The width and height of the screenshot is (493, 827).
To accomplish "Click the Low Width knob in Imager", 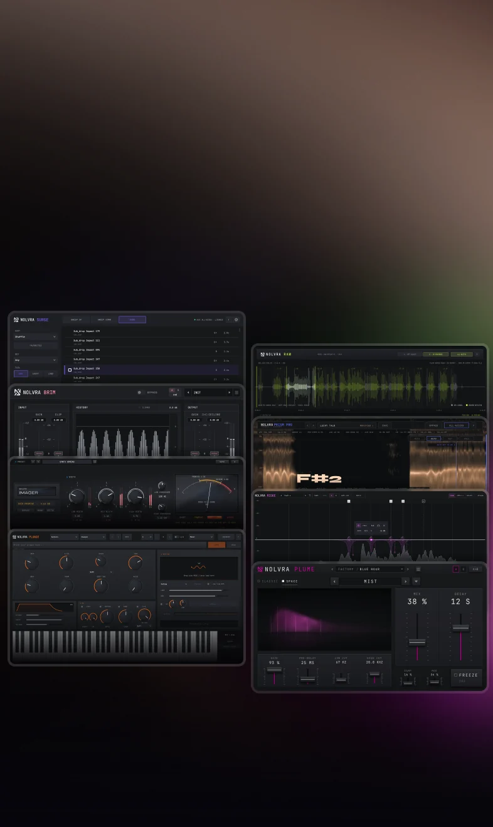I will [x=77, y=497].
